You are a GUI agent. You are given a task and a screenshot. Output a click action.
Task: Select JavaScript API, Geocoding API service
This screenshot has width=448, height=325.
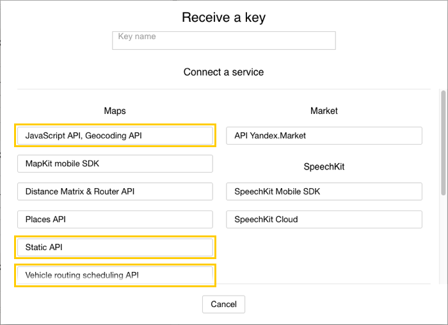115,136
